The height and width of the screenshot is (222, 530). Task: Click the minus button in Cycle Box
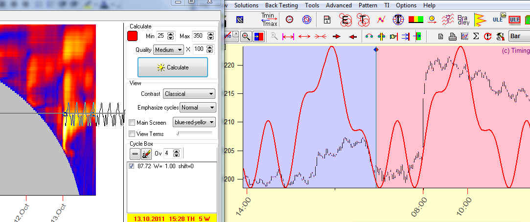[x=134, y=154]
